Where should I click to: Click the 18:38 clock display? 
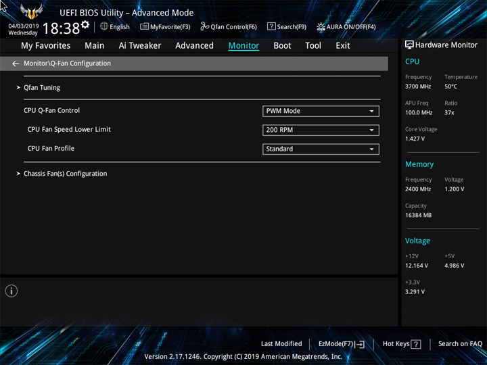tap(61, 28)
